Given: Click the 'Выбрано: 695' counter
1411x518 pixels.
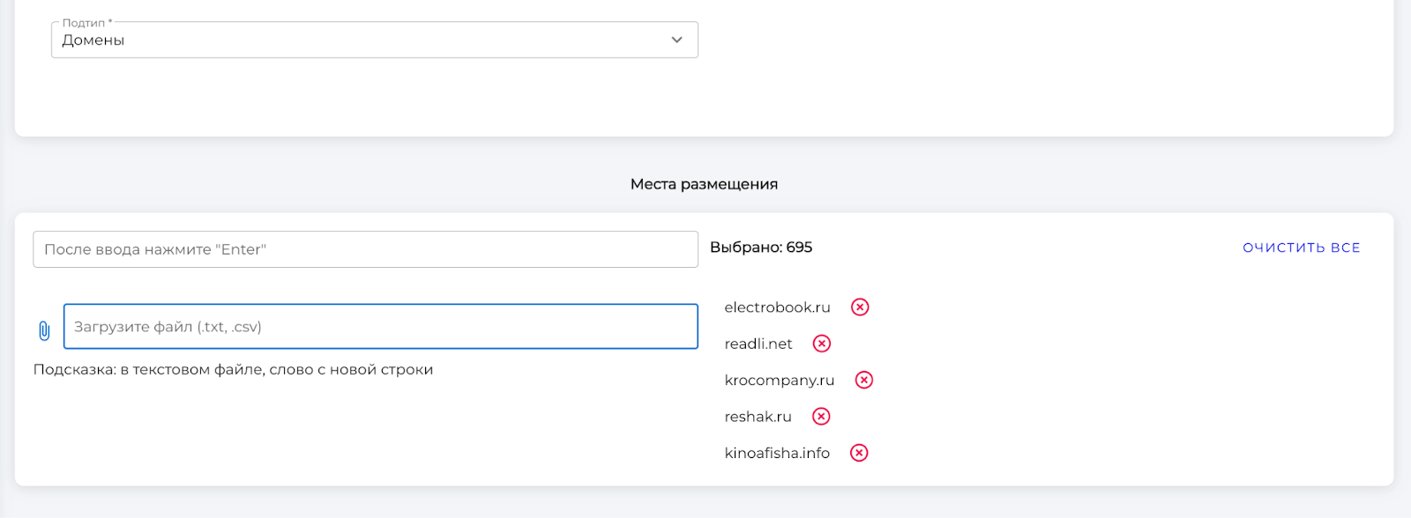Looking at the screenshot, I should tap(761, 248).
